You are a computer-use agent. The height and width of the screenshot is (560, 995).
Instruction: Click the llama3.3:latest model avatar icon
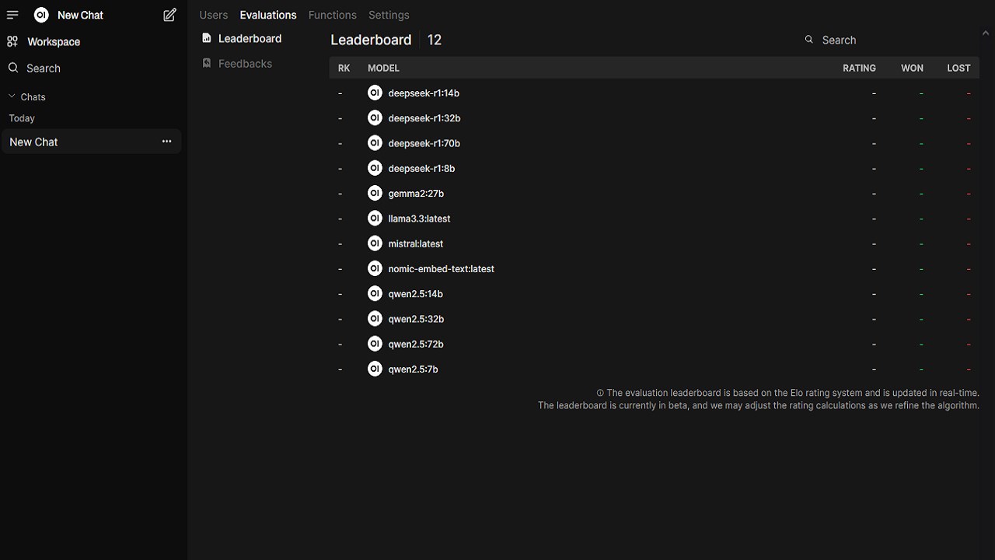(x=375, y=218)
